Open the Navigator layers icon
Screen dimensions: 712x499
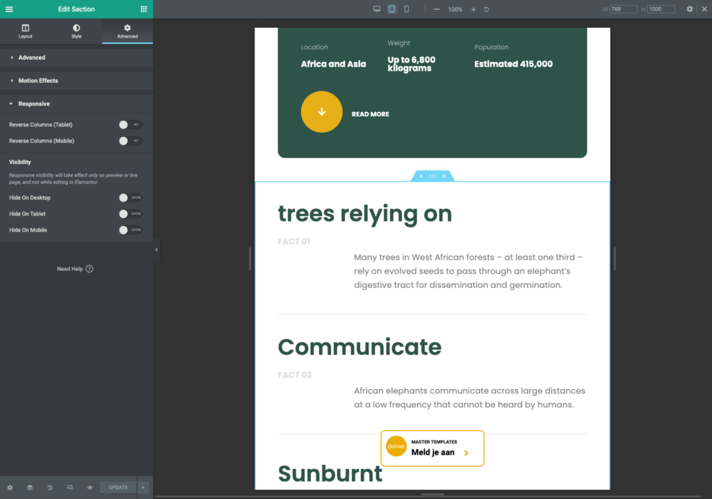pyautogui.click(x=30, y=487)
